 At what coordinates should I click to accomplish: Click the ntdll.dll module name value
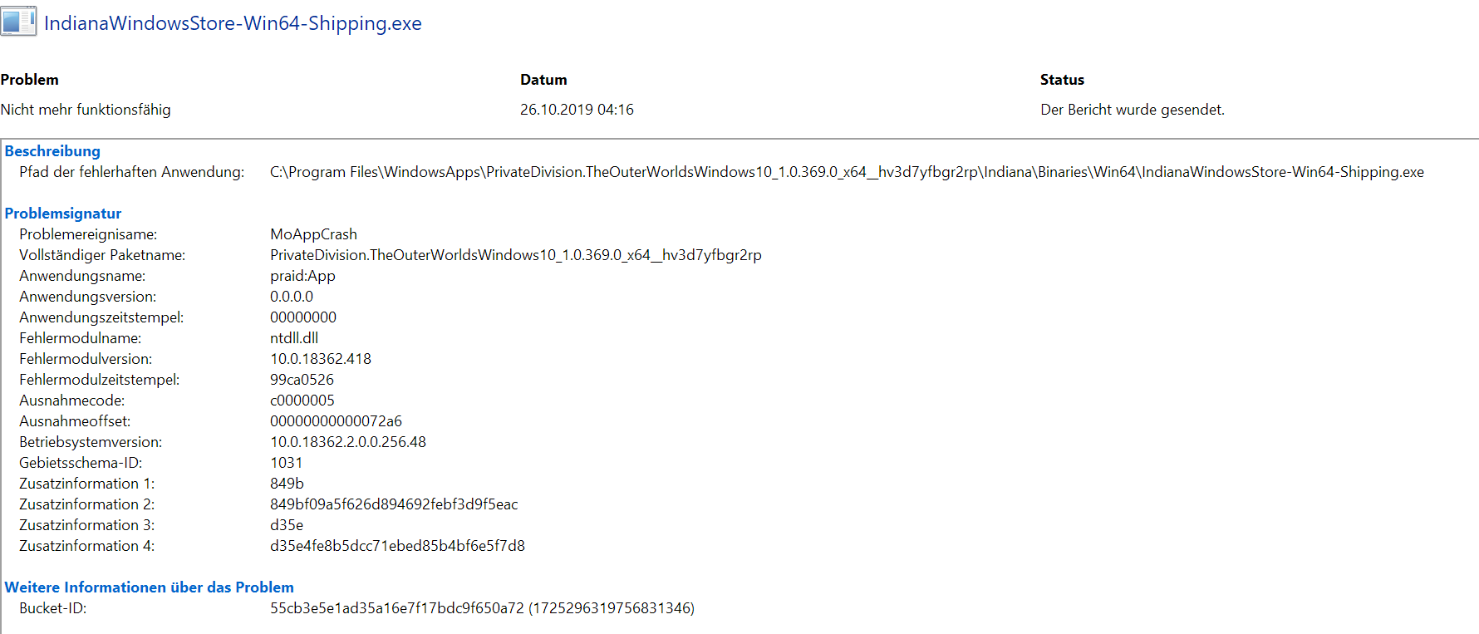tap(294, 338)
